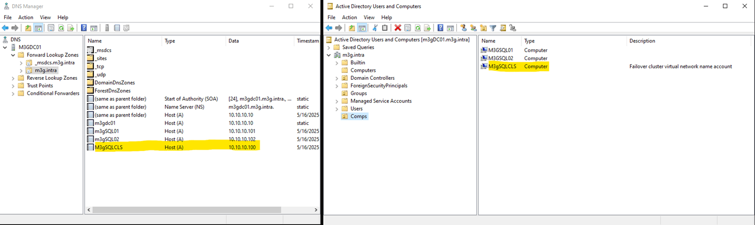
Task: Open Action menu in Active Directory window
Action: pyautogui.click(x=349, y=18)
